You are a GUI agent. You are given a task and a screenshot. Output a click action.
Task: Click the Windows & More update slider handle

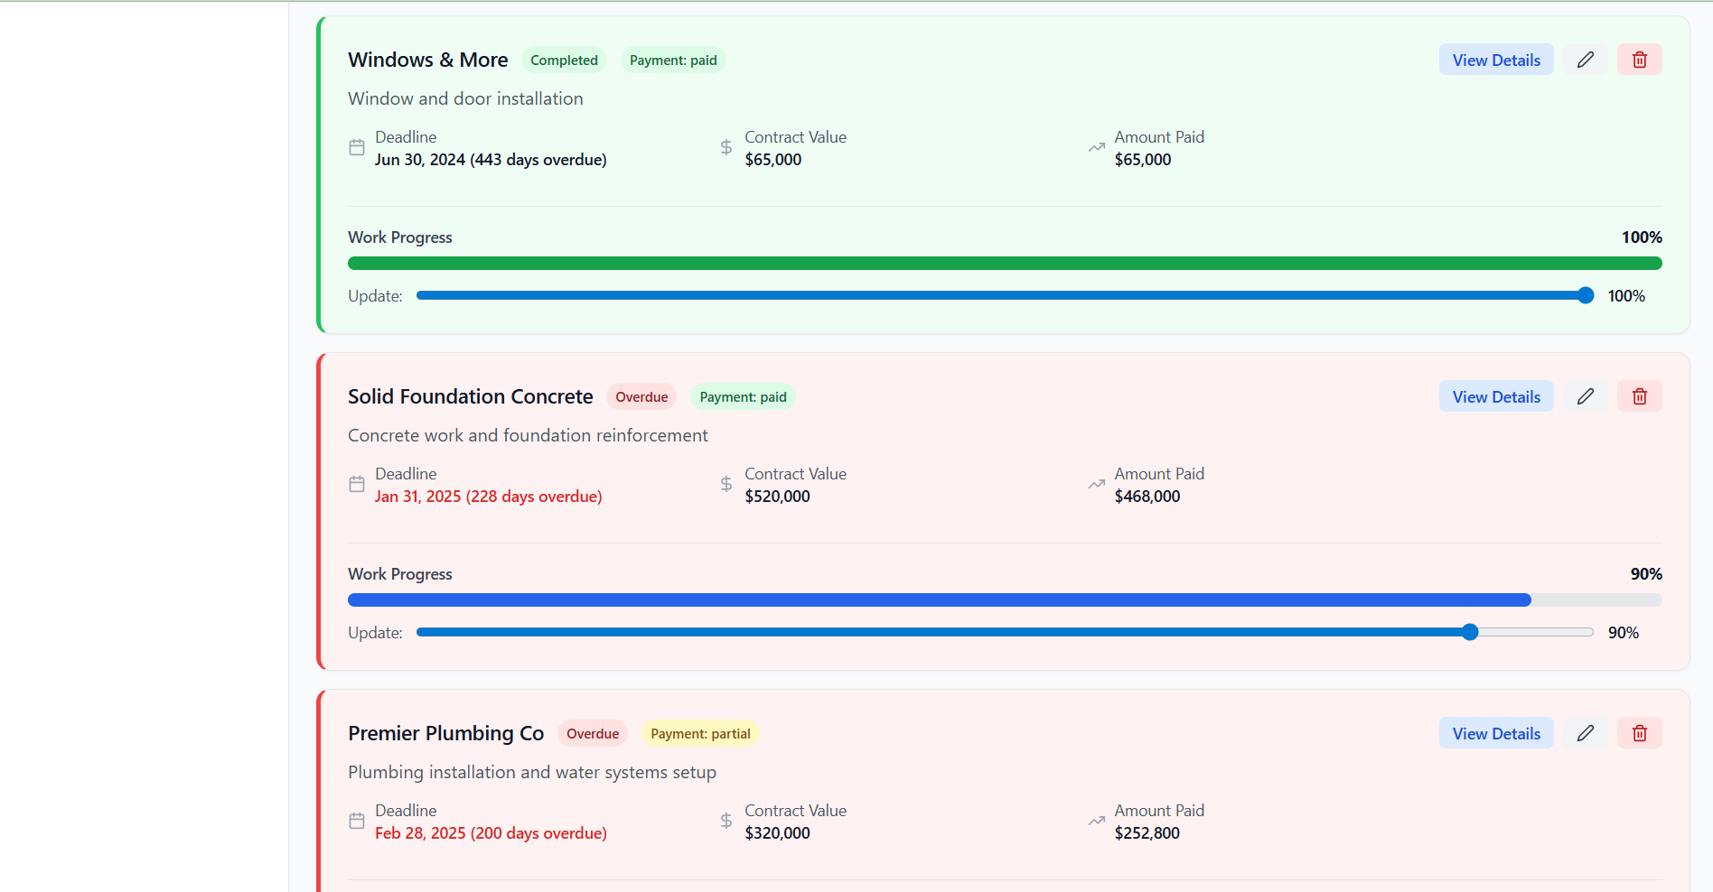(x=1585, y=295)
